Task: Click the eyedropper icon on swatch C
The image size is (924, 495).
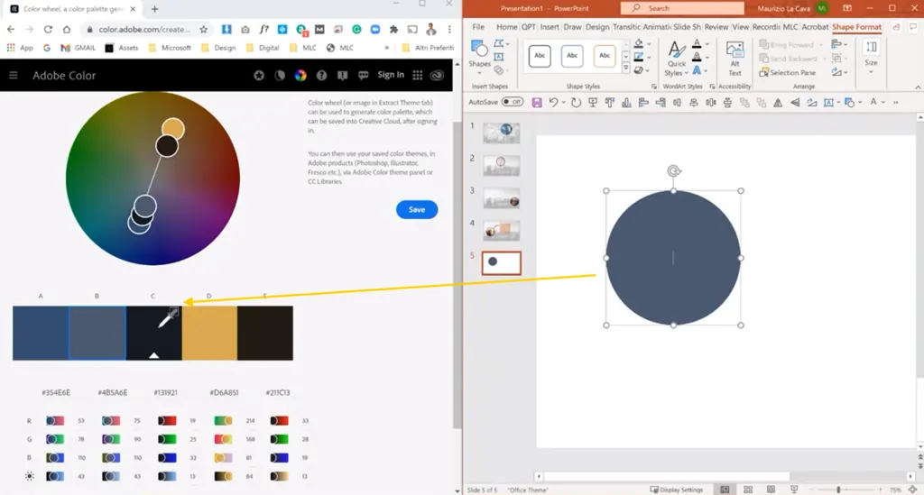Action: [x=168, y=317]
